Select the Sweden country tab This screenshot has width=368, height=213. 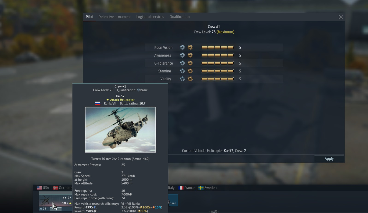208,188
